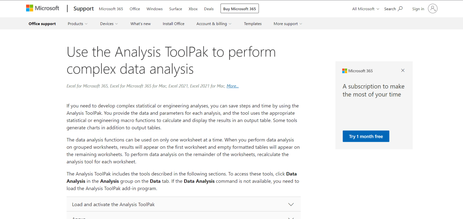Dismiss the subscription promo with its X icon
463x219 pixels.
click(403, 70)
